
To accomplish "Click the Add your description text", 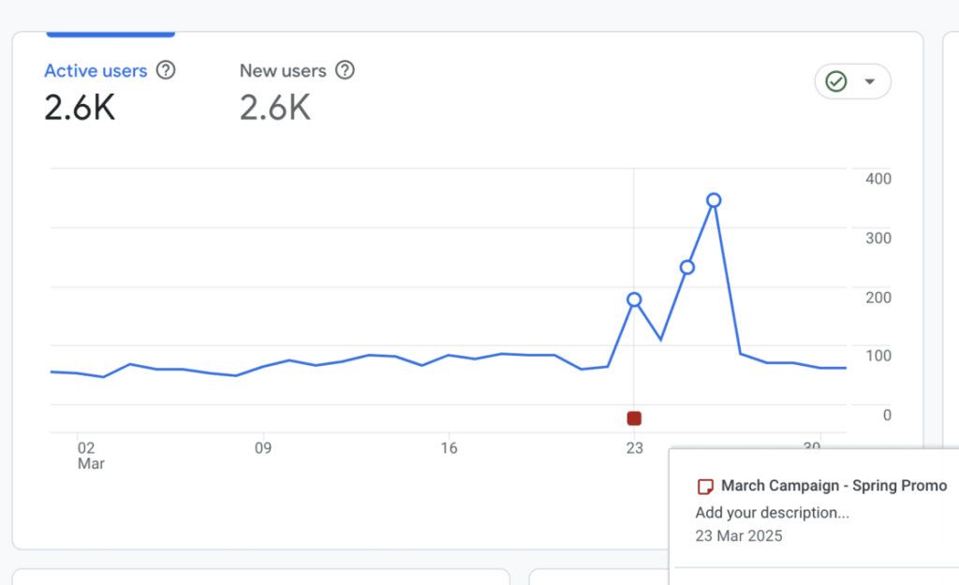I will tap(772, 513).
